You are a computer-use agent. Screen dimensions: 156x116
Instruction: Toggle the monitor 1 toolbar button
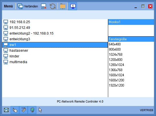point(73,6)
